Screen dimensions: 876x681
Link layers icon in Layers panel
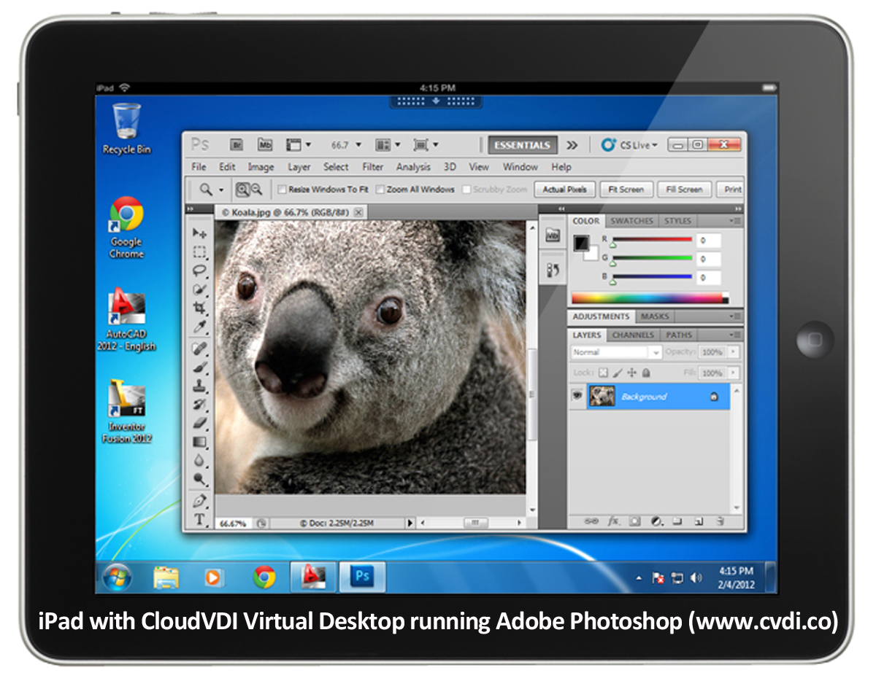tap(592, 521)
